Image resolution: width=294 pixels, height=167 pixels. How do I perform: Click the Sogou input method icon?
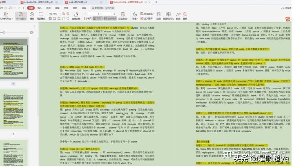click(x=288, y=19)
